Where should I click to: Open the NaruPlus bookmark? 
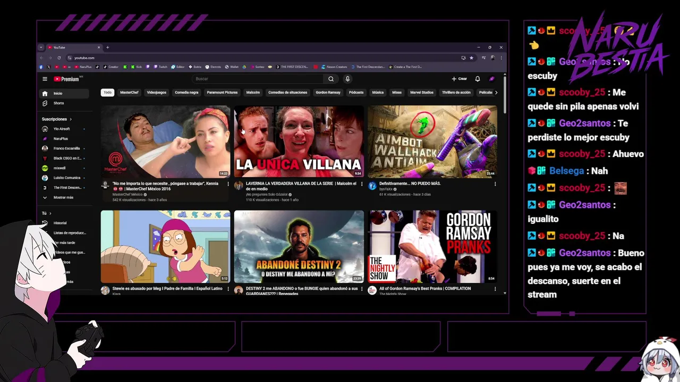tap(83, 67)
